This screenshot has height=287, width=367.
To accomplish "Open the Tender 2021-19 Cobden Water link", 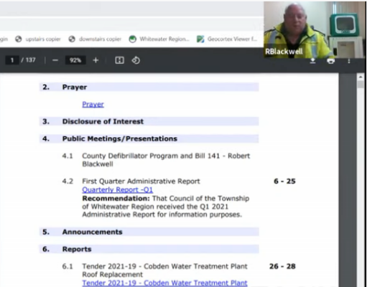I will [164, 283].
